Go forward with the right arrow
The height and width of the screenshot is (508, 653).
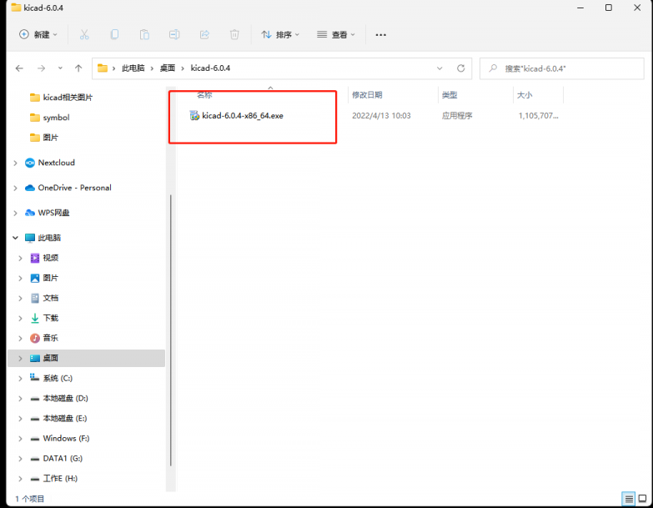click(41, 68)
